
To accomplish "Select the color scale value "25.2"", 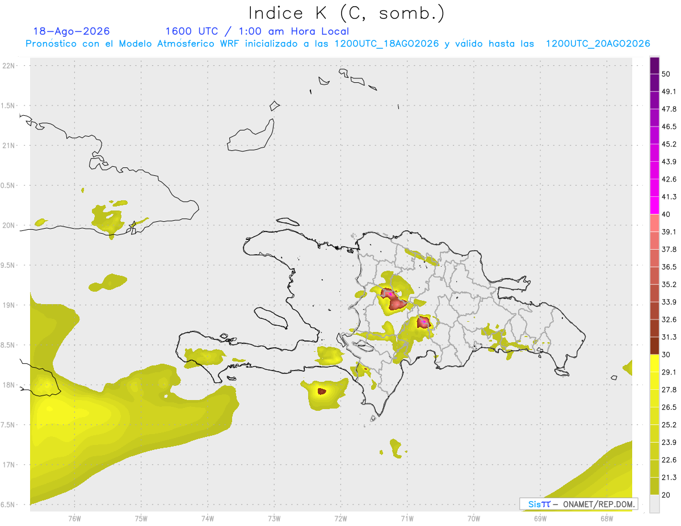I will click(669, 425).
